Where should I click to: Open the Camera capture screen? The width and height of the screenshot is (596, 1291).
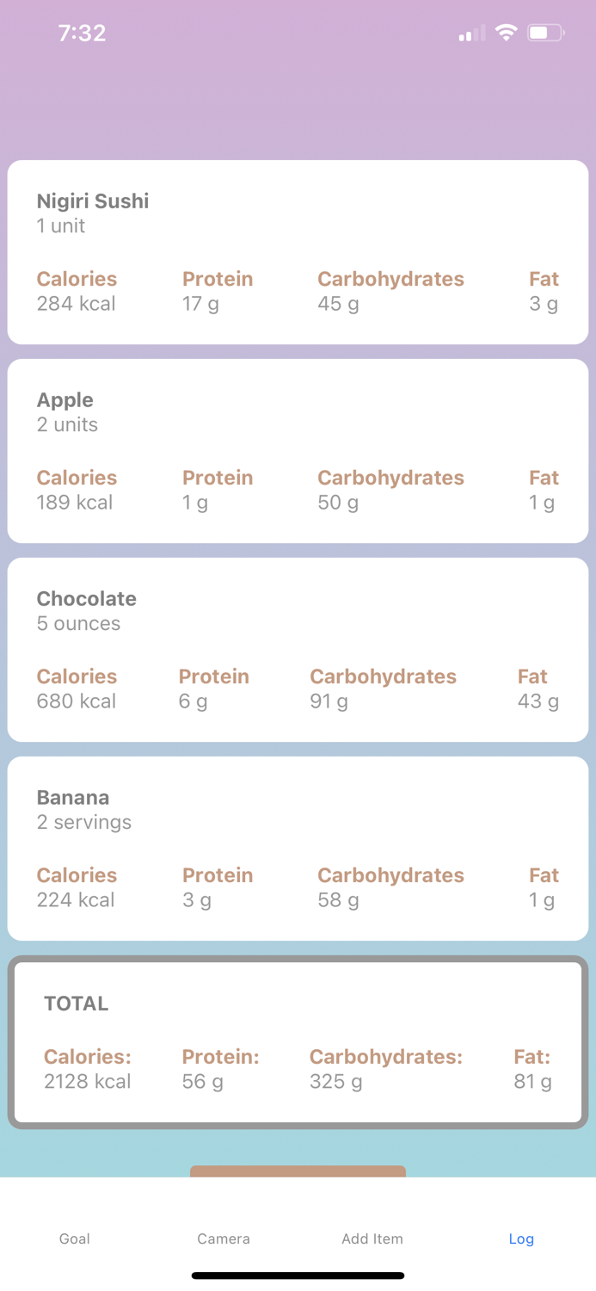(x=223, y=1239)
